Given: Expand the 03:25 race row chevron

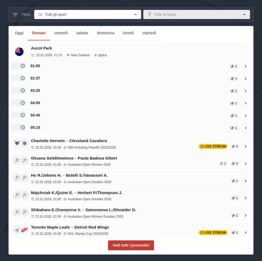Looking at the screenshot, I should (246, 91).
